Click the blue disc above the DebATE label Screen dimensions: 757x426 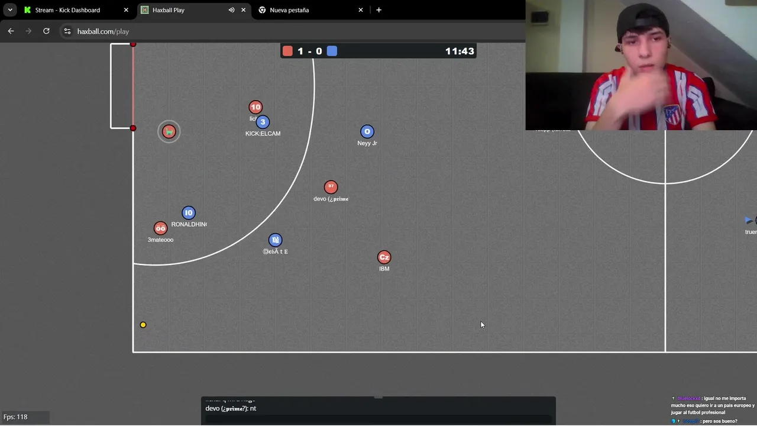[275, 240]
